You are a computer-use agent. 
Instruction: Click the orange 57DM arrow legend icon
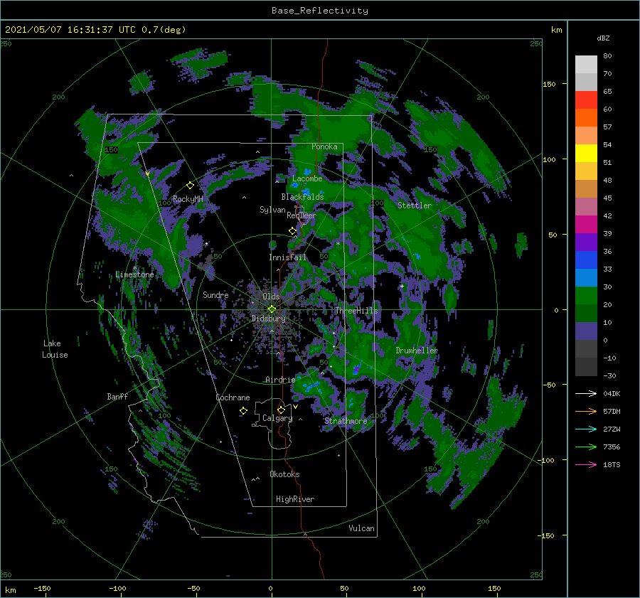(x=586, y=412)
